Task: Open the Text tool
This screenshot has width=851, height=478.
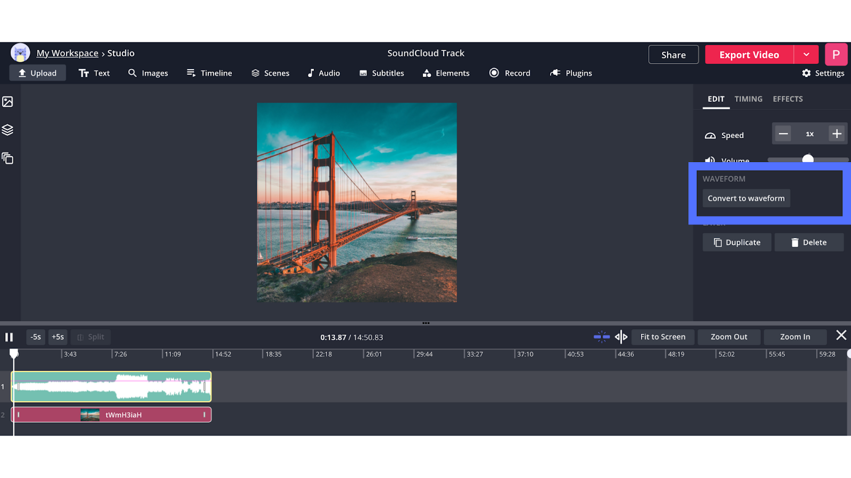Action: click(x=94, y=73)
